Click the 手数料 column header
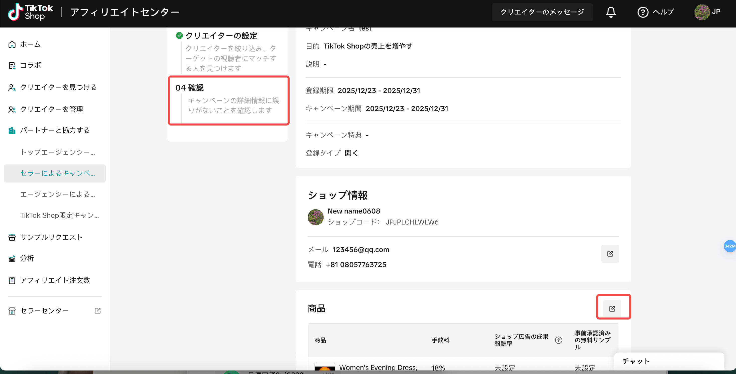 (440, 340)
